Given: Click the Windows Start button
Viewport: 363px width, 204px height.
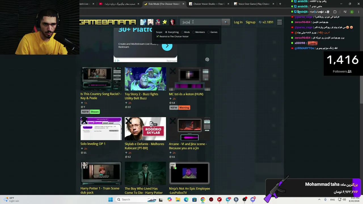Looking at the screenshot, I should pos(110,199).
